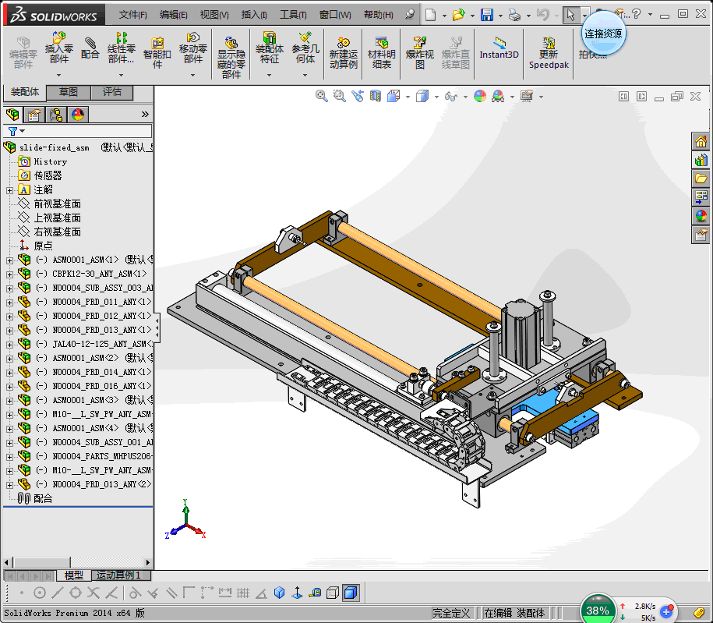Click the home icon in right task pane
This screenshot has height=623, width=713.
(x=701, y=141)
